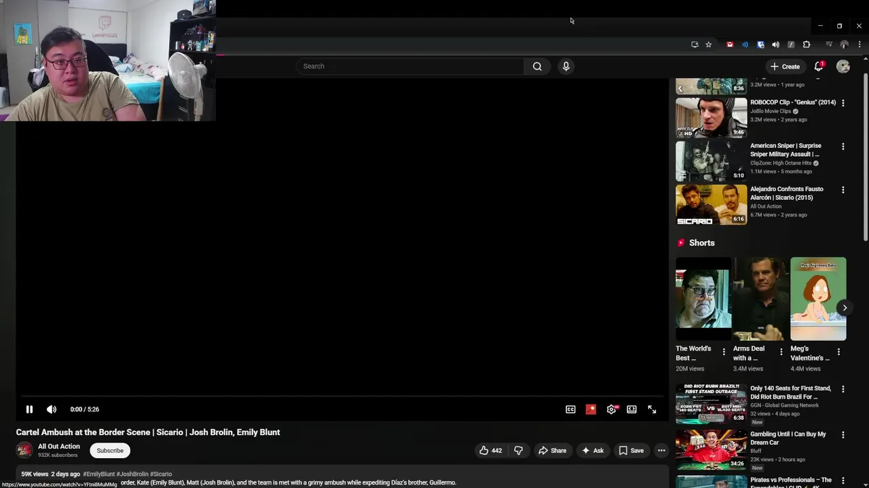Open options for the Alejandro Confronts video

pos(843,190)
